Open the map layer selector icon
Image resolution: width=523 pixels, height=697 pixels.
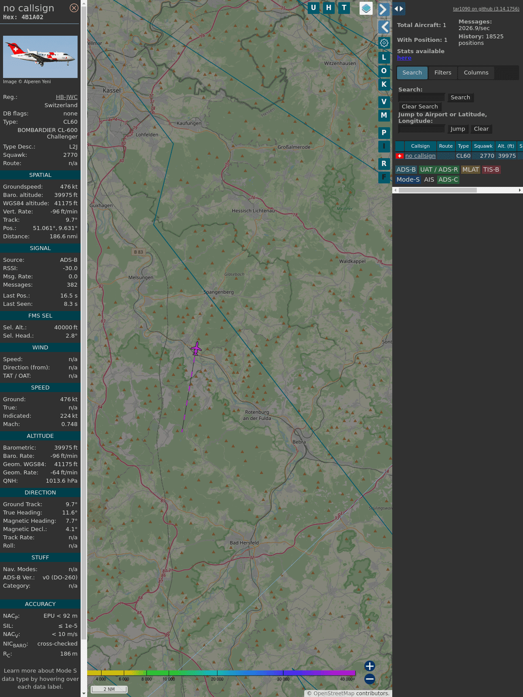click(366, 8)
